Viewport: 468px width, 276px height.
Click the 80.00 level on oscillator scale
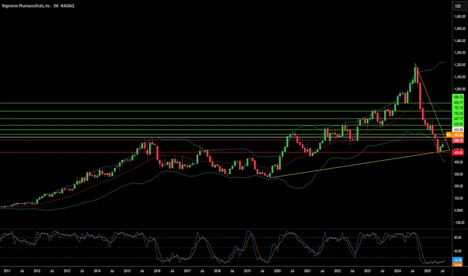[458, 238]
